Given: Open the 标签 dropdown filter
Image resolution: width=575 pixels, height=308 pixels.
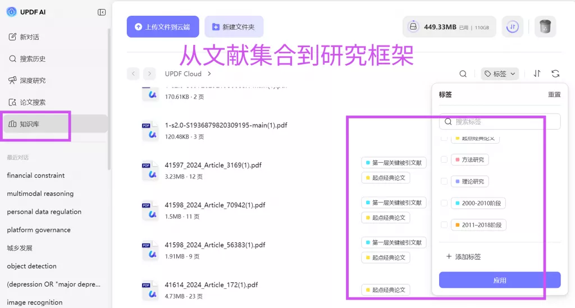Looking at the screenshot, I should (x=499, y=74).
